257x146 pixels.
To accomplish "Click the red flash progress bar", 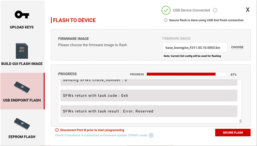I will click(x=181, y=74).
